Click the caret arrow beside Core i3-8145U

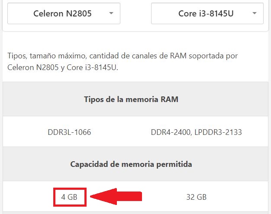click(255, 13)
